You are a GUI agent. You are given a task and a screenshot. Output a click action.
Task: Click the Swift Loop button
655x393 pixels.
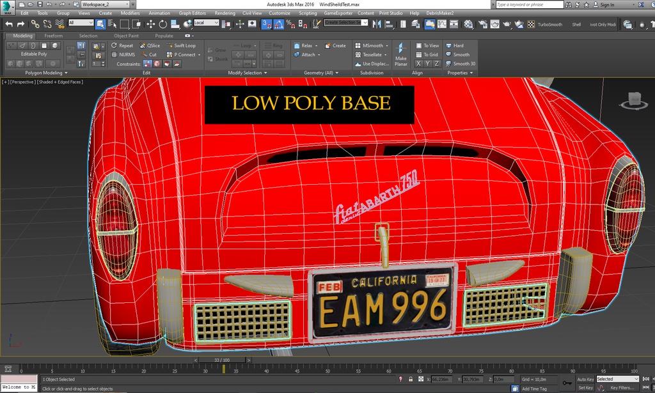(x=181, y=45)
